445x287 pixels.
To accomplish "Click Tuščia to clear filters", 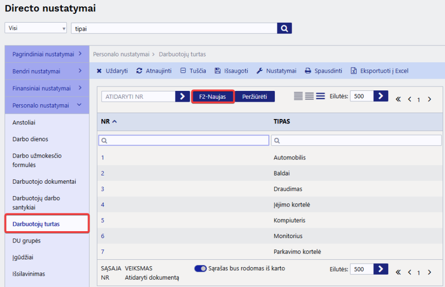I will [193, 71].
